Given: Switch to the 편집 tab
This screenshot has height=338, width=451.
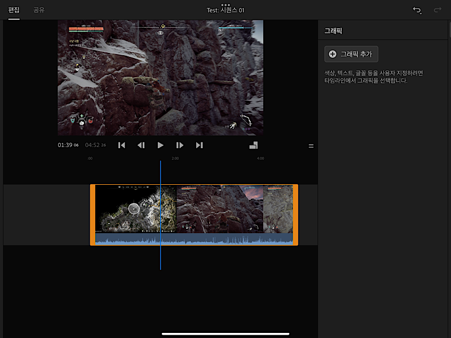Looking at the screenshot, I should 14,10.
